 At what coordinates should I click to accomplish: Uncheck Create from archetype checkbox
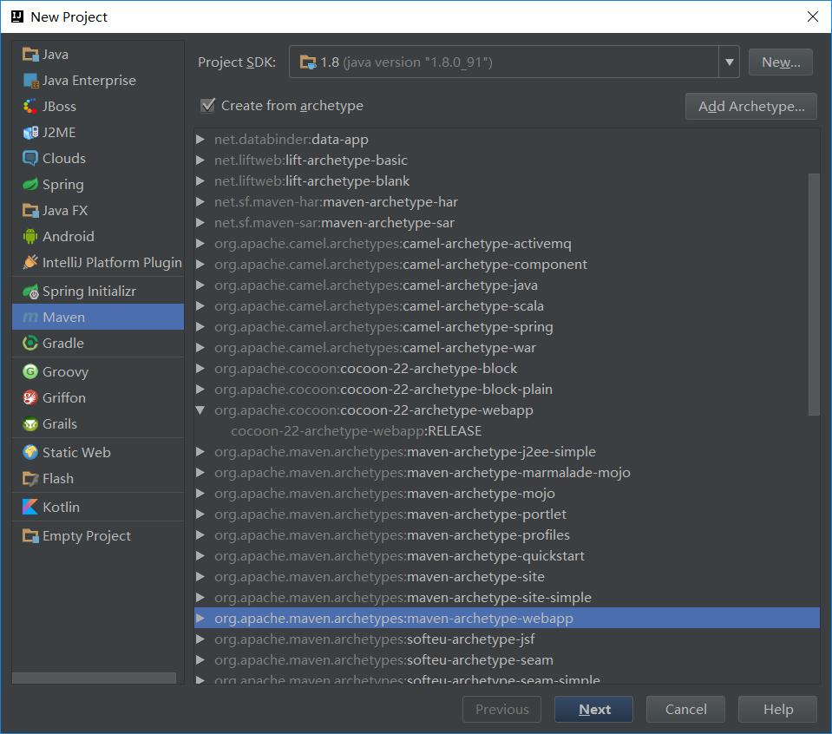click(207, 105)
